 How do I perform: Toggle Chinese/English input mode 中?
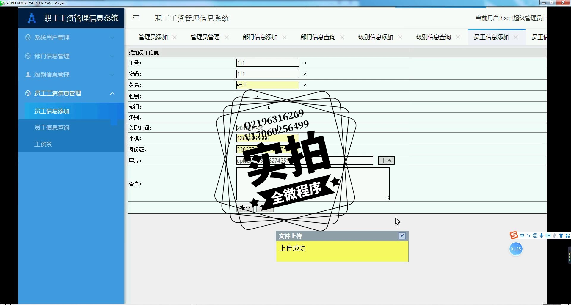[x=522, y=235]
